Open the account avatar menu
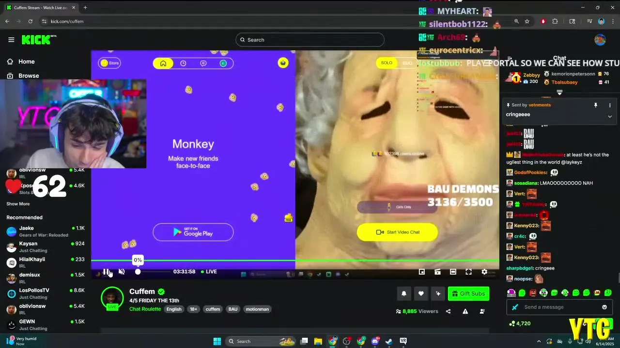Image resolution: width=620 pixels, height=348 pixels. pos(600,40)
